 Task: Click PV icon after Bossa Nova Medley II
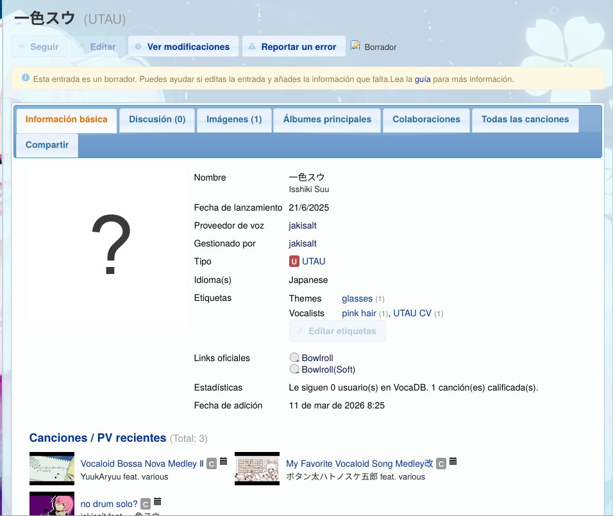(x=223, y=461)
